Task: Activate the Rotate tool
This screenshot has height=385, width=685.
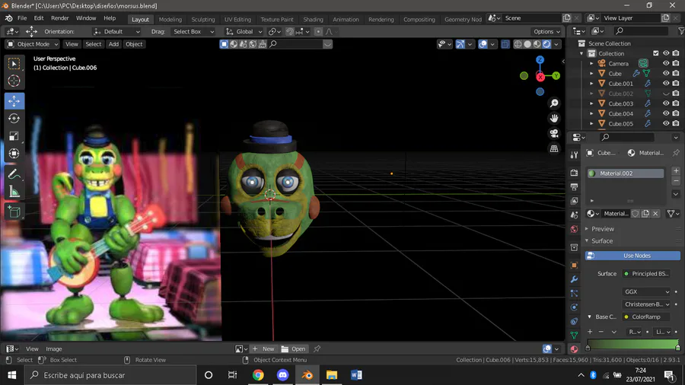Action: pyautogui.click(x=14, y=118)
